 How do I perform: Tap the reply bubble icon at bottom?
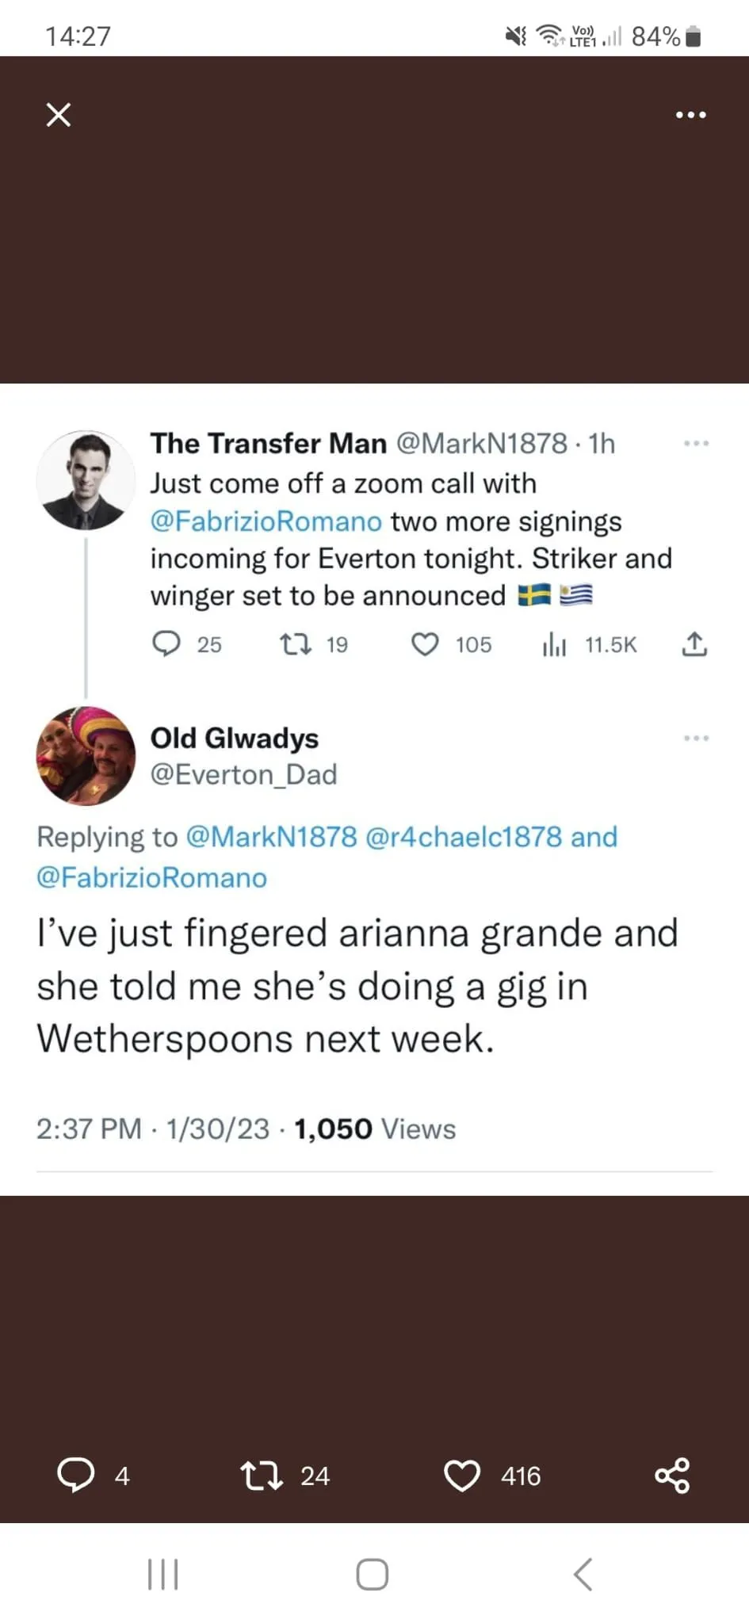76,1475
